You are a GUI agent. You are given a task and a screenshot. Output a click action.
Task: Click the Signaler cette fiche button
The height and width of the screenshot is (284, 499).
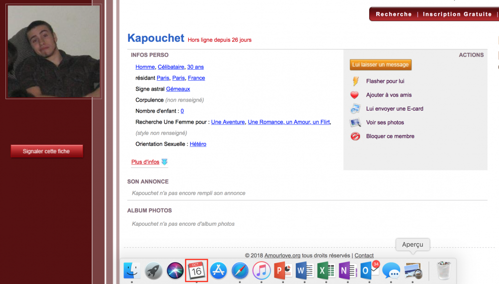tap(46, 151)
